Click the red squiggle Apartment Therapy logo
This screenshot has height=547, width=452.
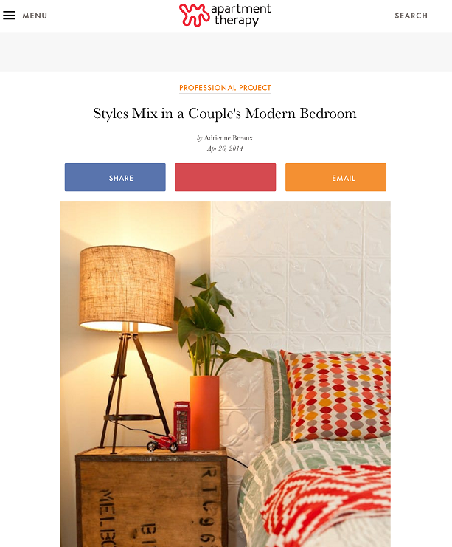[195, 15]
